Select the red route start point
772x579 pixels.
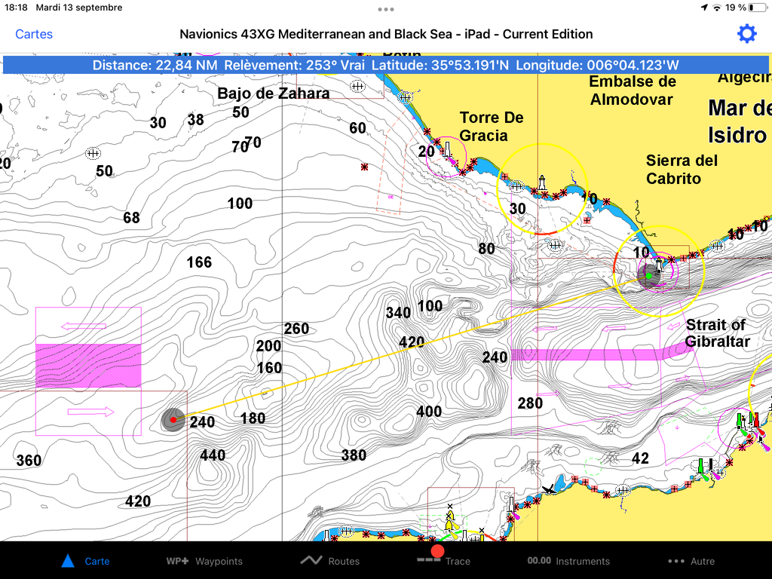173,419
